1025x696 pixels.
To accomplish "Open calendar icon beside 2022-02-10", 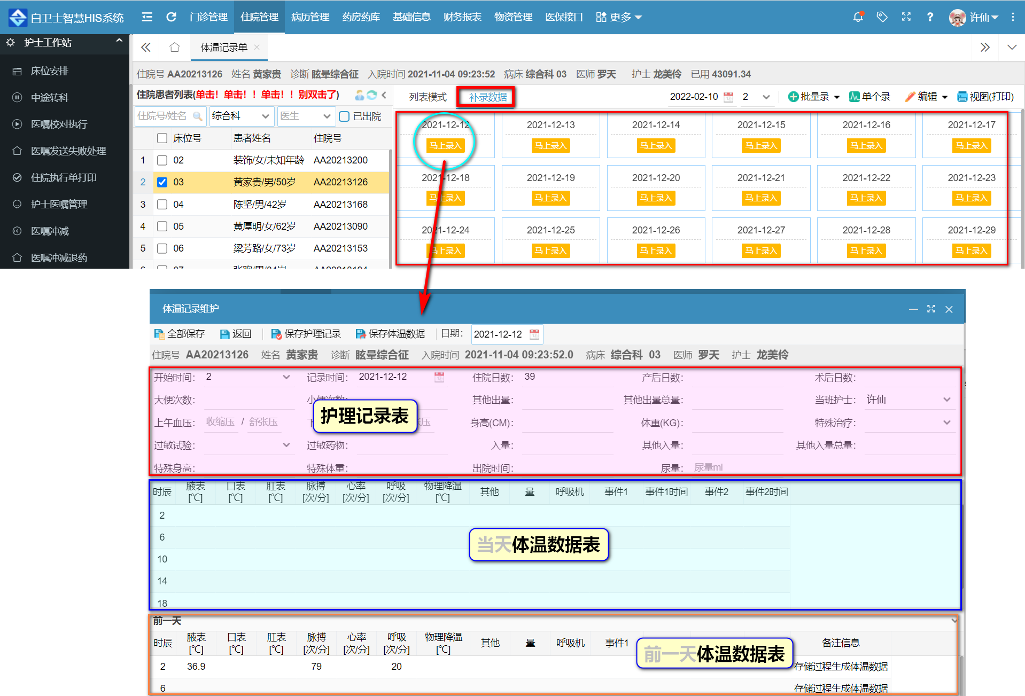I will (x=728, y=97).
